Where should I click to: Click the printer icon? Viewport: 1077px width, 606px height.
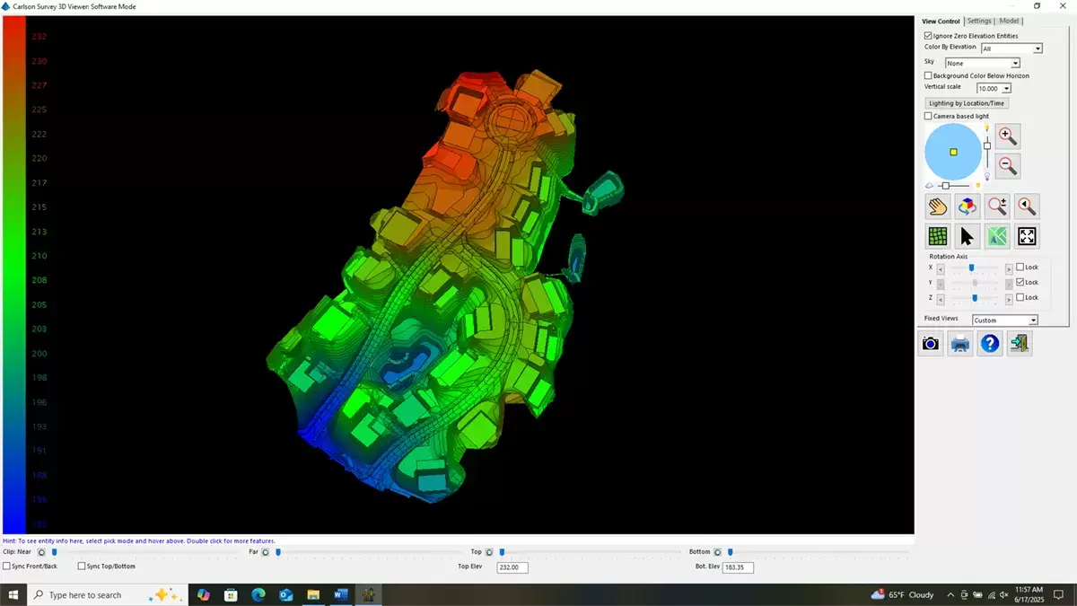pos(960,343)
